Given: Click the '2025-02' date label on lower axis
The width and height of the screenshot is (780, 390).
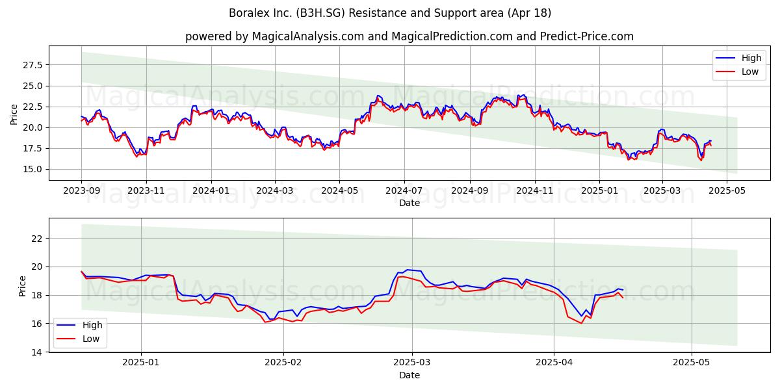Looking at the screenshot, I should [x=284, y=363].
